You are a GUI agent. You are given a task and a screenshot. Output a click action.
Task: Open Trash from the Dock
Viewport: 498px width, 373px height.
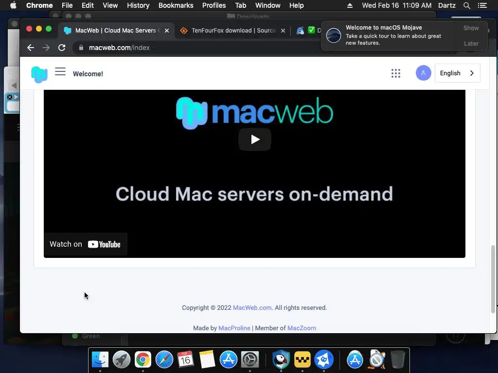pyautogui.click(x=398, y=360)
